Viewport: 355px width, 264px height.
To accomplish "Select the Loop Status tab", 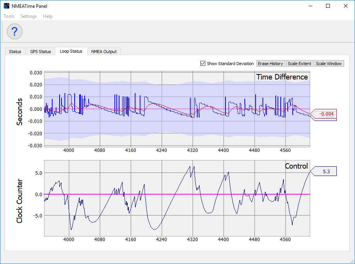I will pyautogui.click(x=71, y=51).
